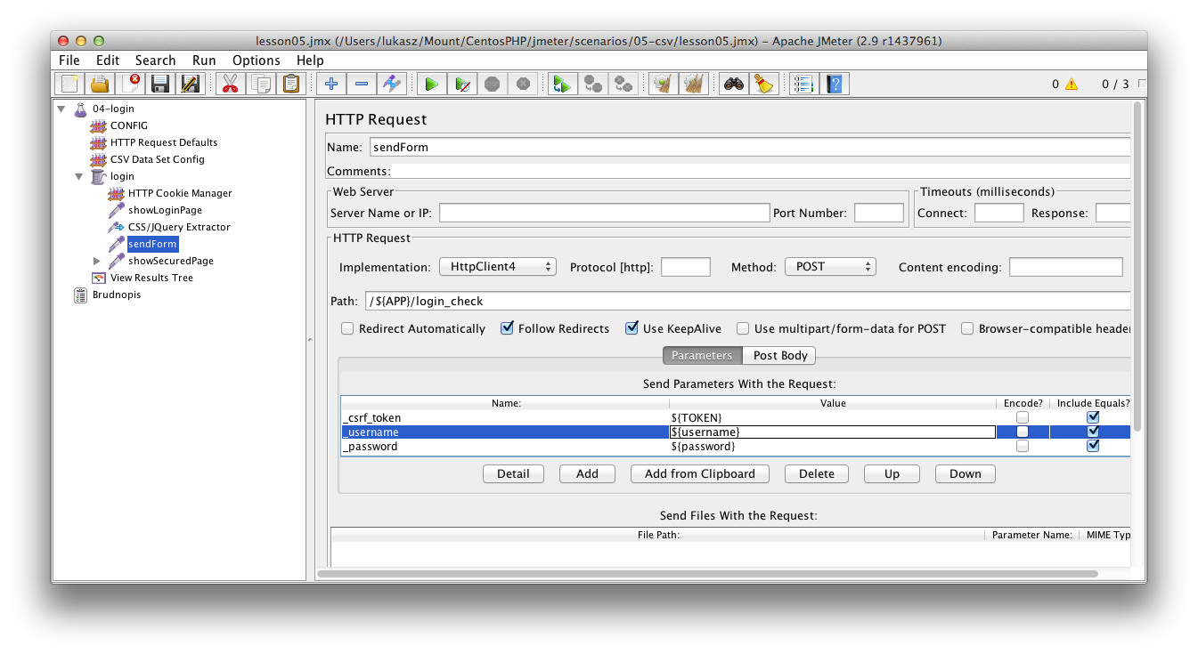Click the Shutdown toolbar icon

click(523, 84)
